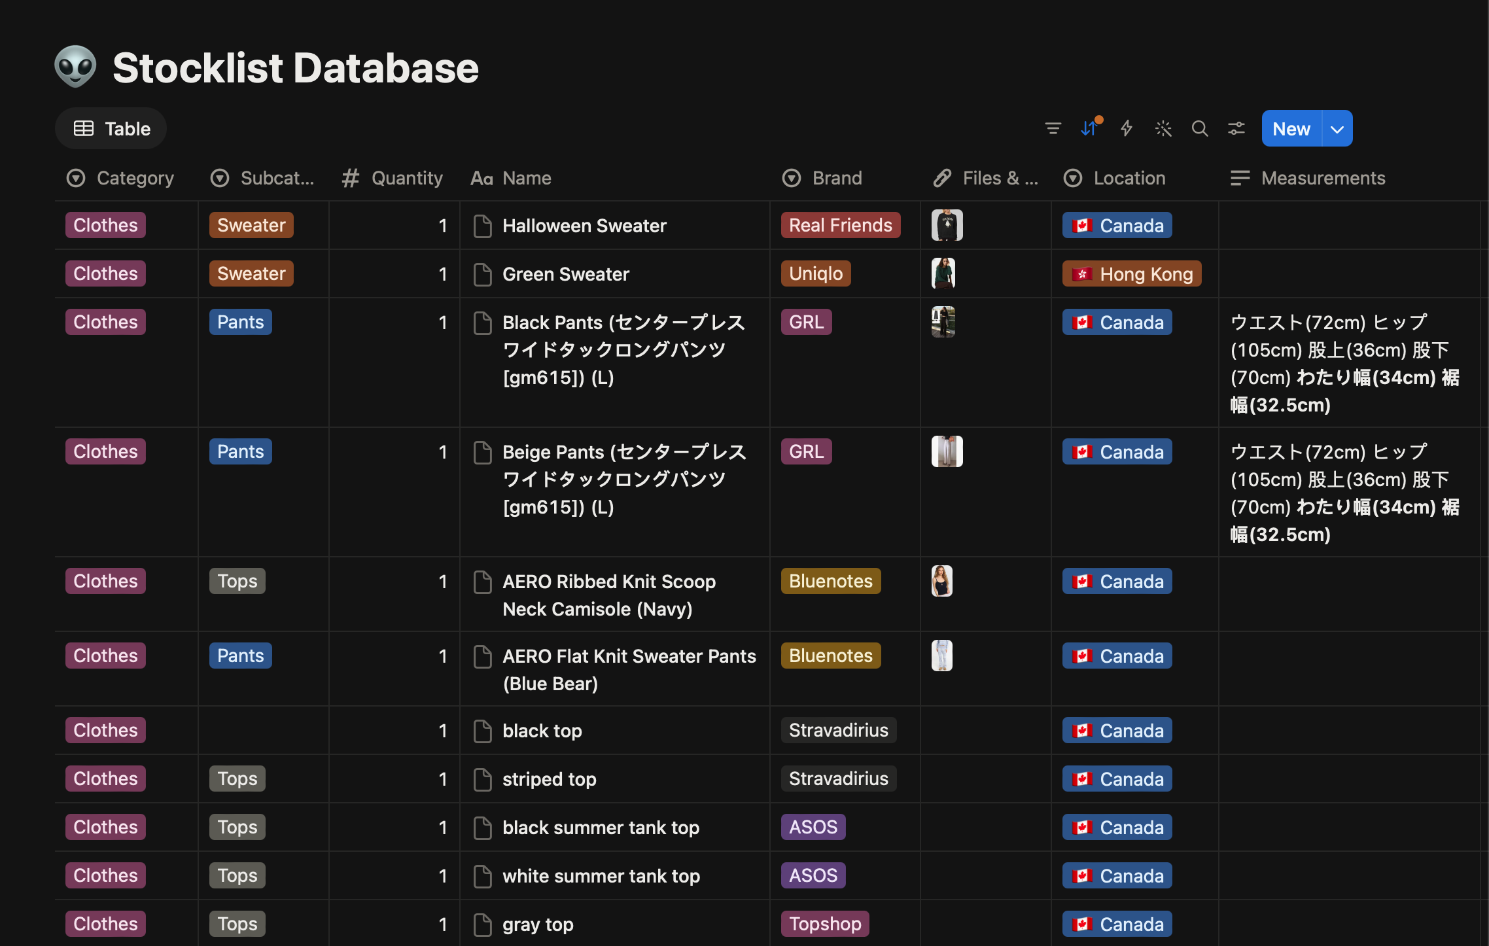Click ASOS tag in white summer tank top row
This screenshot has height=946, width=1489.
(813, 875)
